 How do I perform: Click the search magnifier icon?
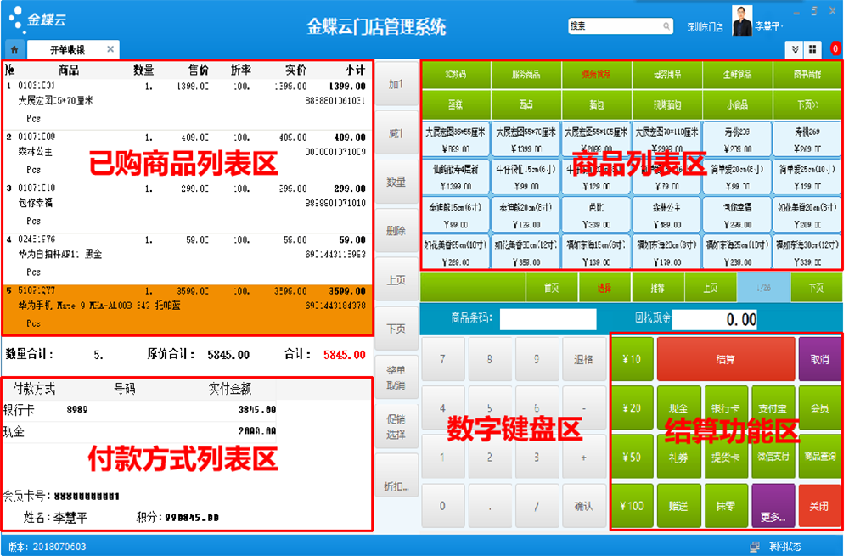(666, 26)
